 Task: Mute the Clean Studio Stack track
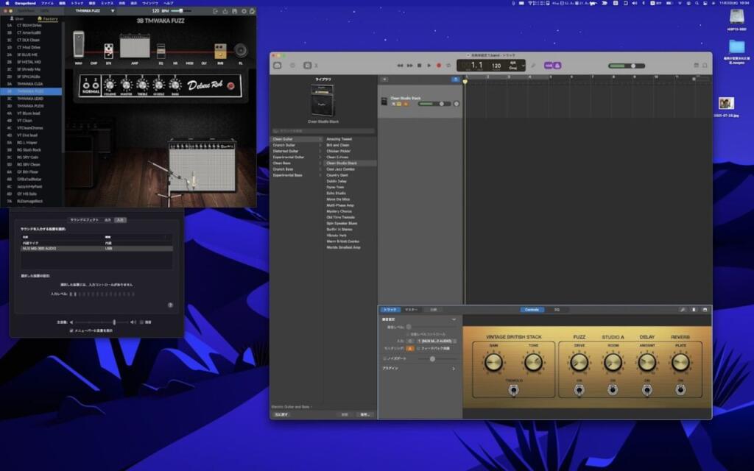393,104
